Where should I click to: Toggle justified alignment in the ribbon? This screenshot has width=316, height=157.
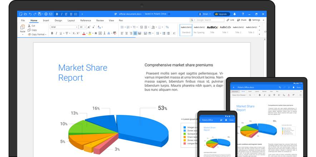135,33
